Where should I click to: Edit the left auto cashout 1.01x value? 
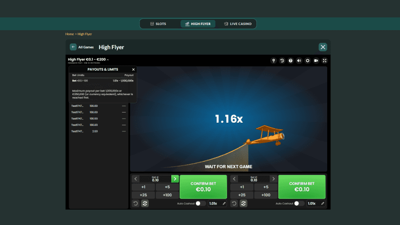[x=224, y=204]
